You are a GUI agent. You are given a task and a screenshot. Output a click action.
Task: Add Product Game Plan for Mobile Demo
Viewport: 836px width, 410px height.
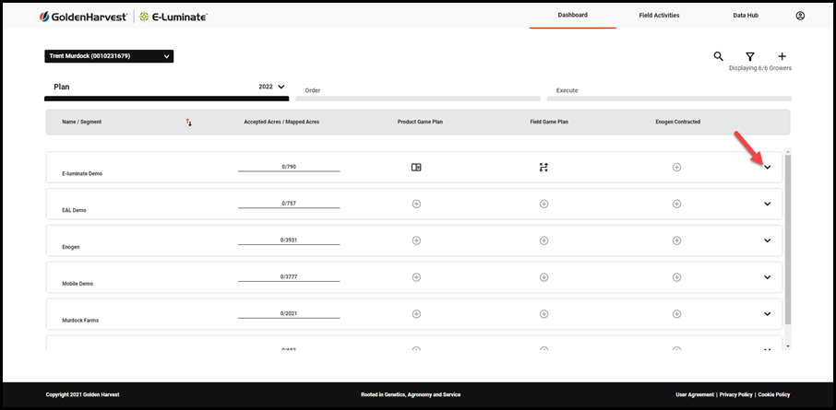[x=416, y=277]
